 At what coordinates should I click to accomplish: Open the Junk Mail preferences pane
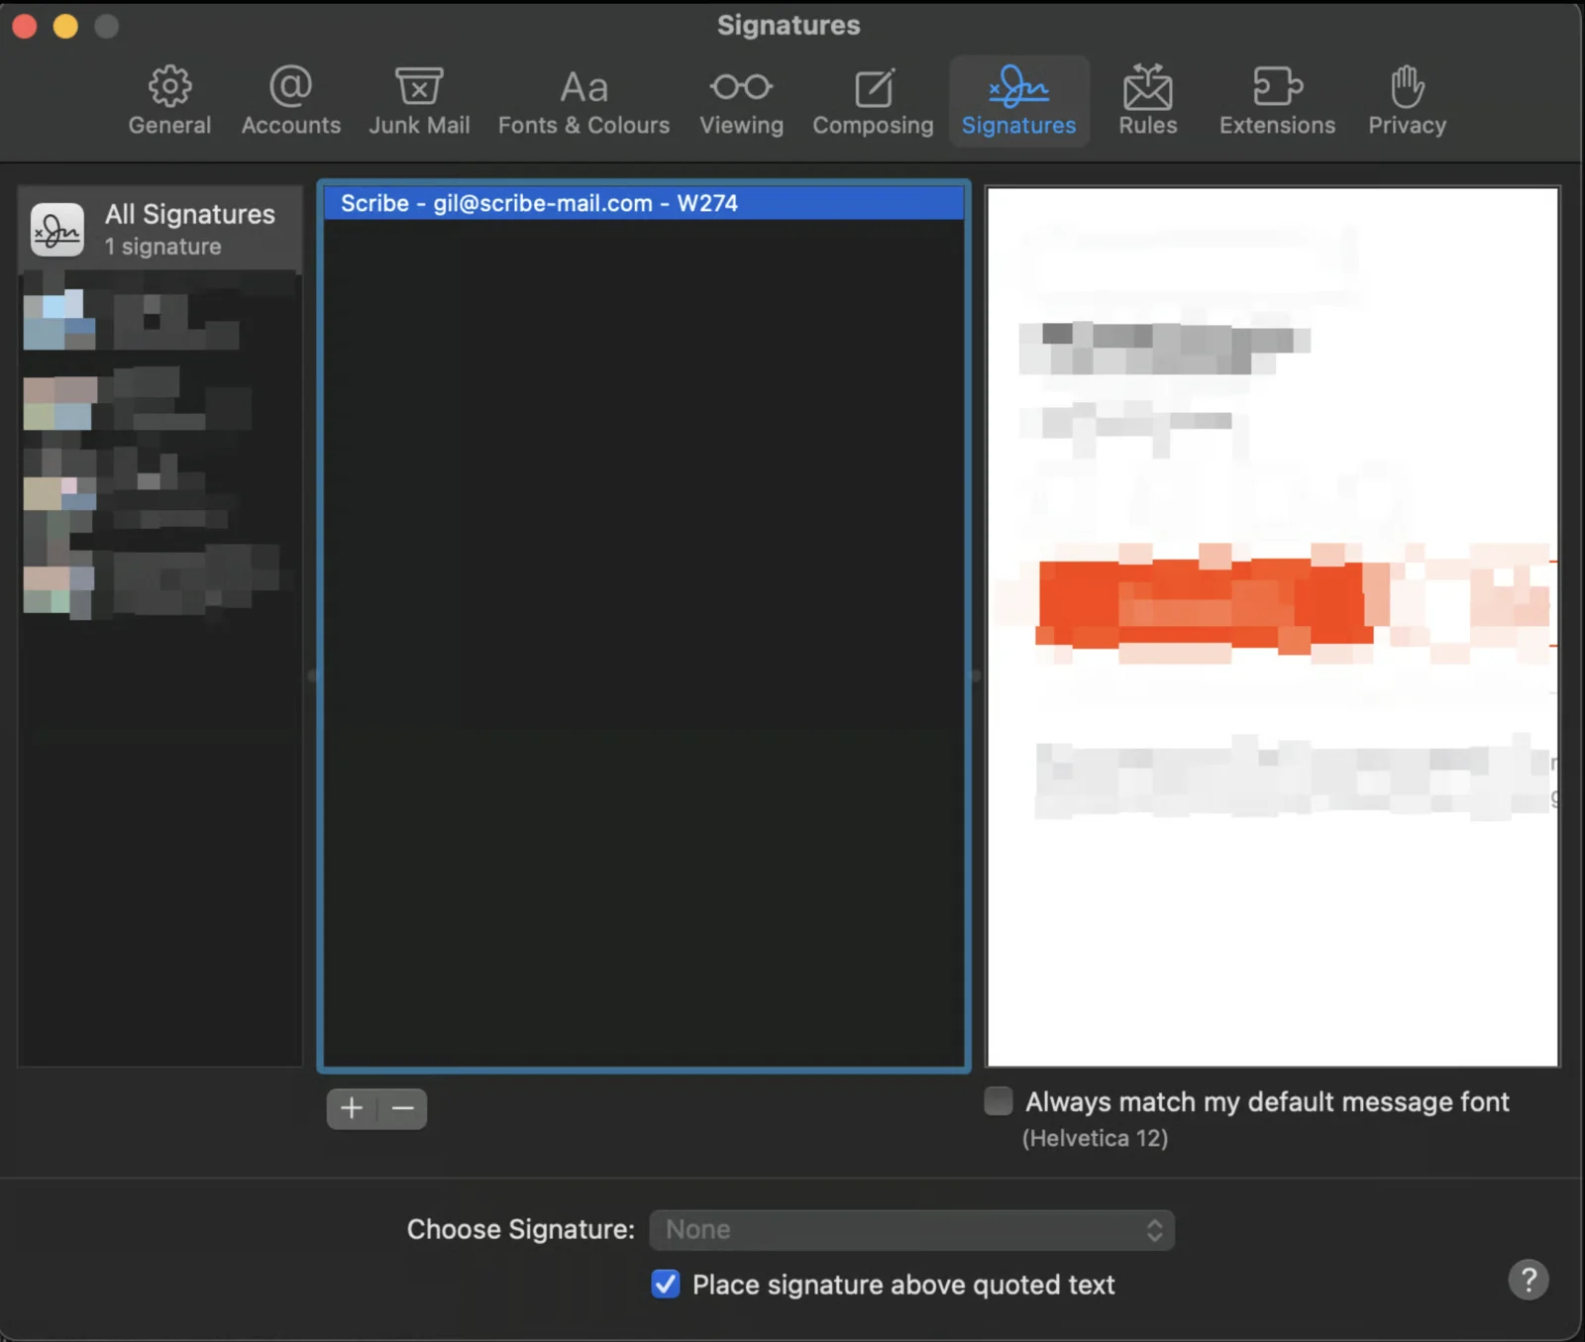pos(419,101)
